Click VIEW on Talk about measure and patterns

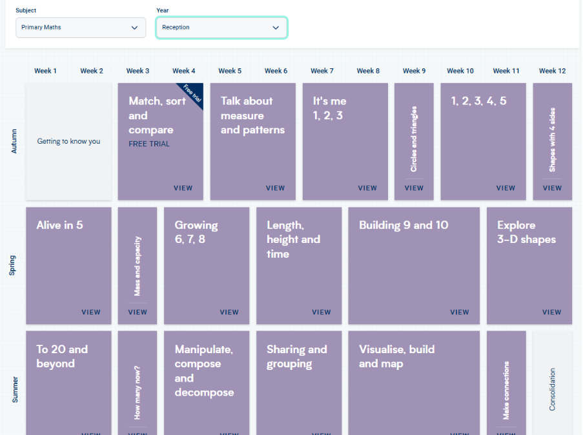click(275, 188)
